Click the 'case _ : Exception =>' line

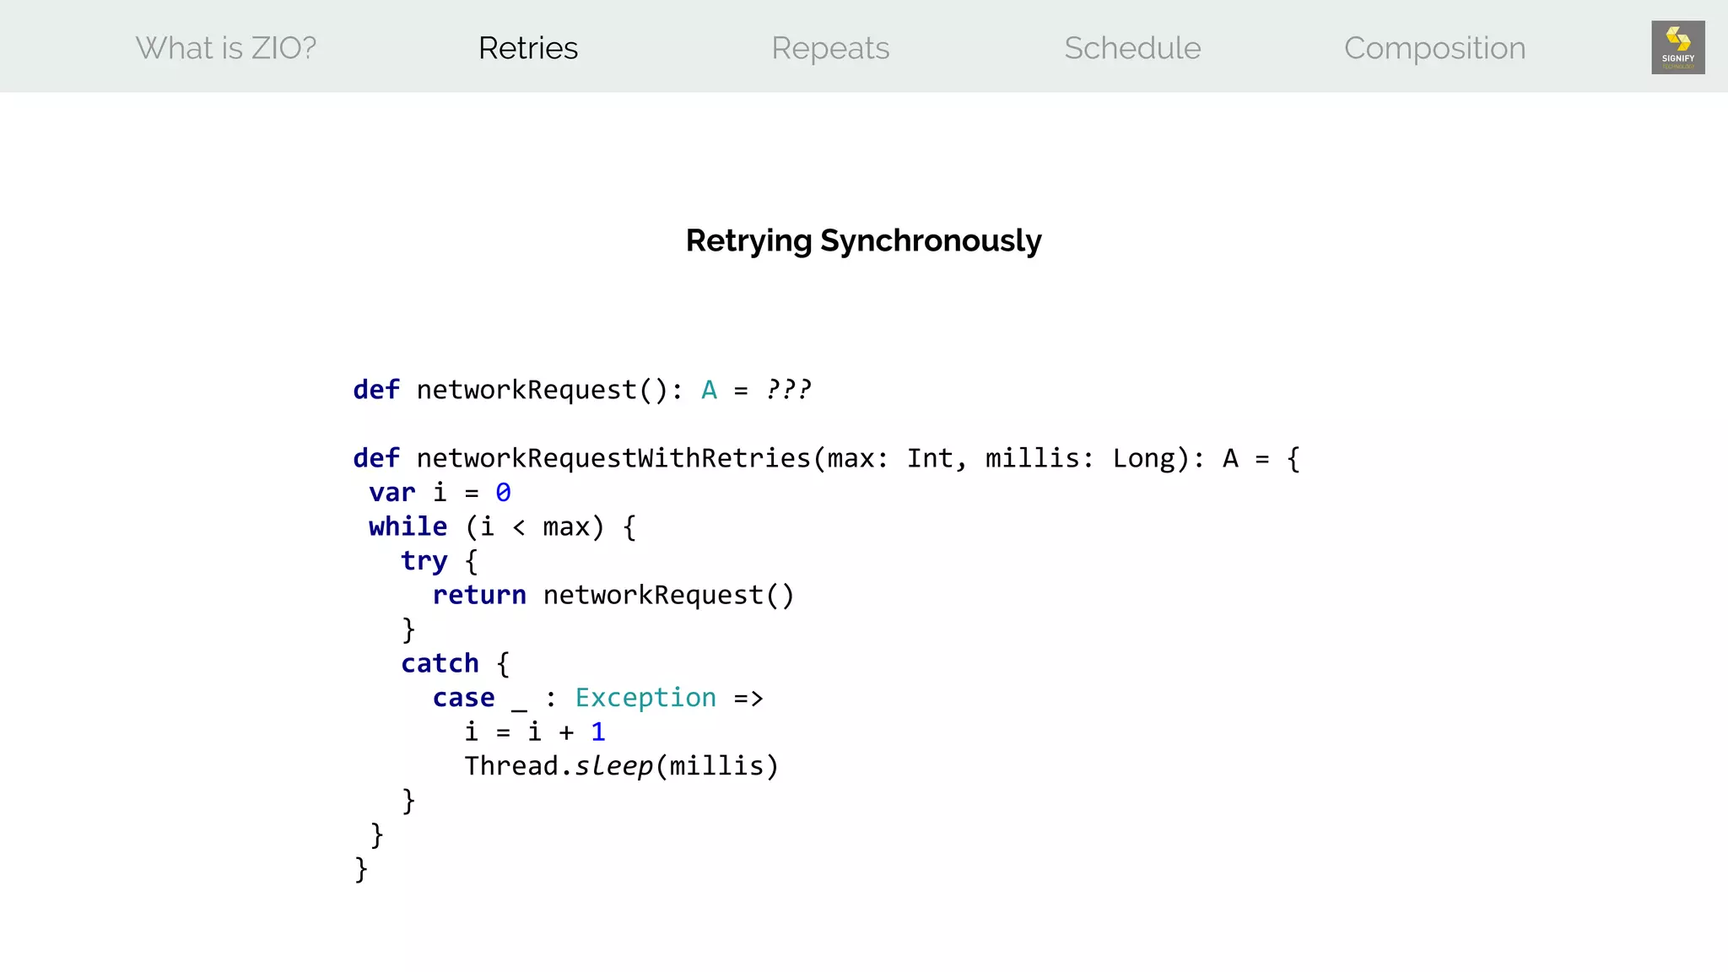click(598, 698)
